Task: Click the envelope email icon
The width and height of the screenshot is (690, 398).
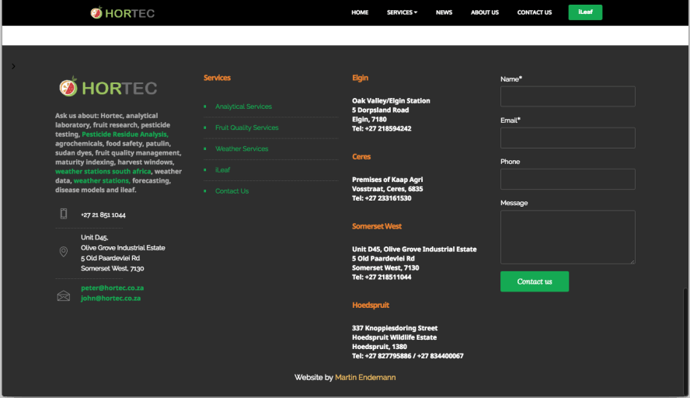Action: tap(64, 296)
